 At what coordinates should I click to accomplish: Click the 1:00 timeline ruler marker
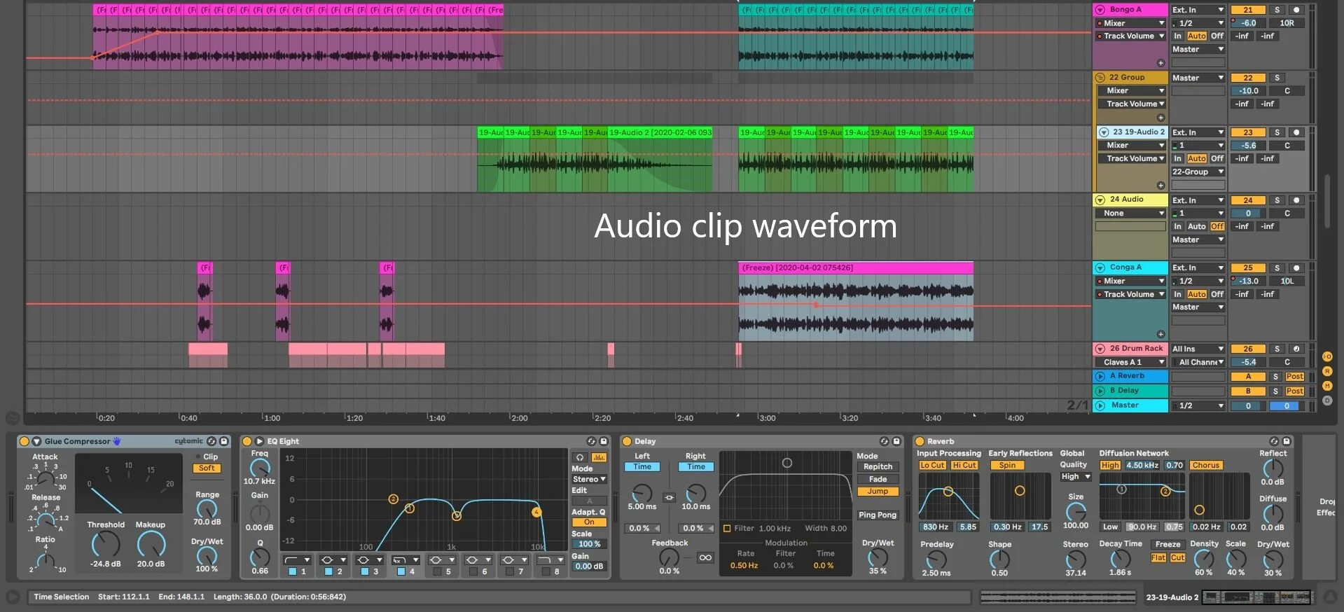pos(272,418)
